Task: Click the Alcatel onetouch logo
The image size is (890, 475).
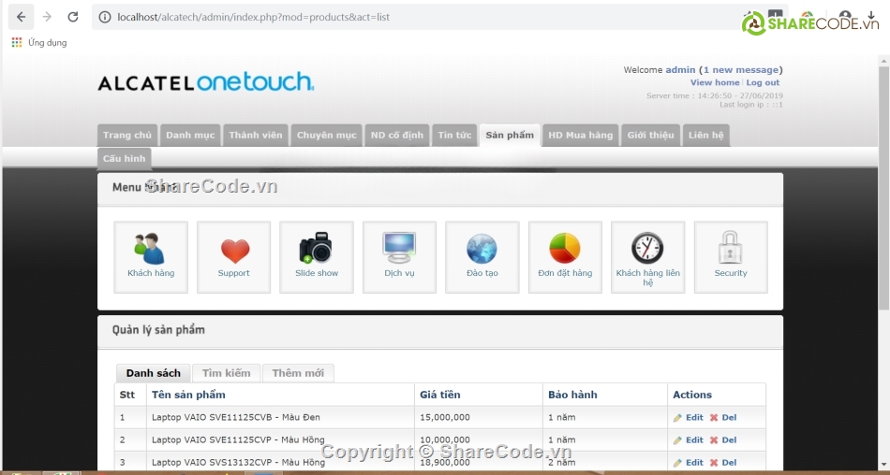Action: pos(205,81)
